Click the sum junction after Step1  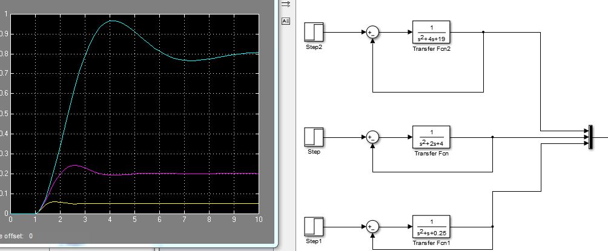372,227
